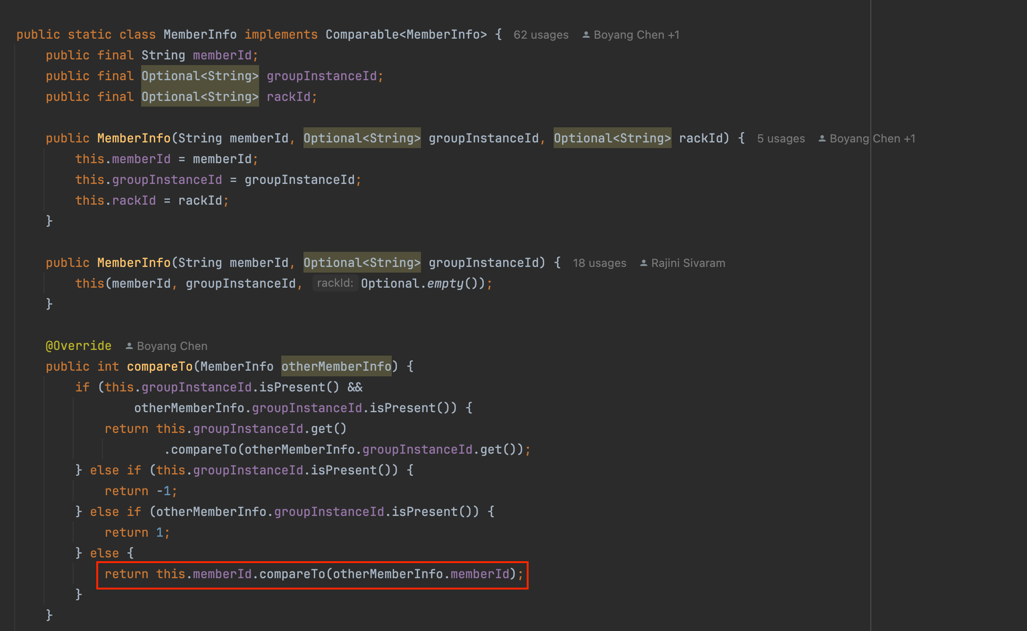Click the author icon beside Rajini Sivaram

[643, 263]
